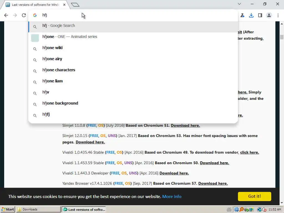Pick the hfjv suggestion
284x213 pixels.
[x=133, y=93]
